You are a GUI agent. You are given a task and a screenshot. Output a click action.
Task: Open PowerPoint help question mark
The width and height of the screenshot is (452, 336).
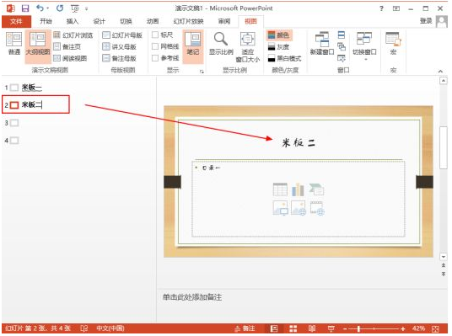(x=381, y=8)
